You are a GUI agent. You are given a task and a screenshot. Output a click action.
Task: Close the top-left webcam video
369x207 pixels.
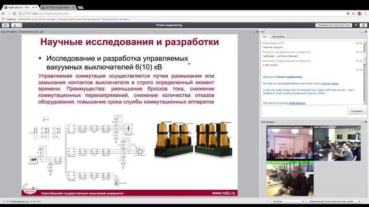coord(311,127)
